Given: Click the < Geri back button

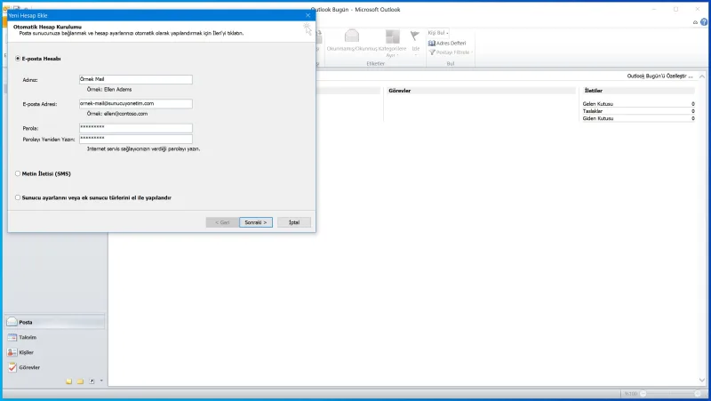Looking at the screenshot, I should [x=222, y=222].
